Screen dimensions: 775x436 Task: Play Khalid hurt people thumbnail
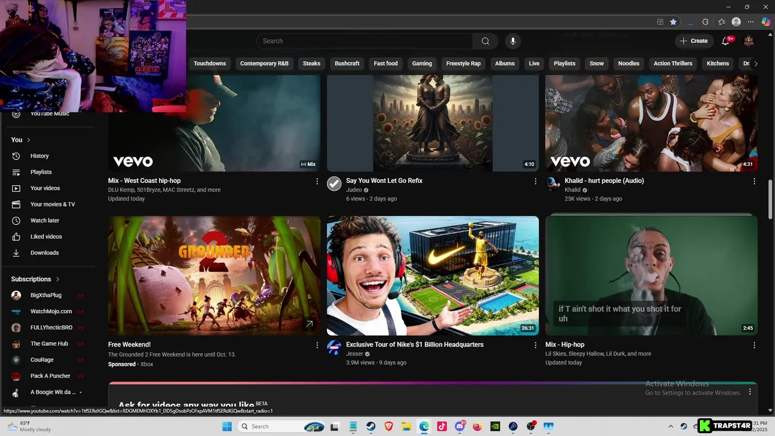point(651,123)
